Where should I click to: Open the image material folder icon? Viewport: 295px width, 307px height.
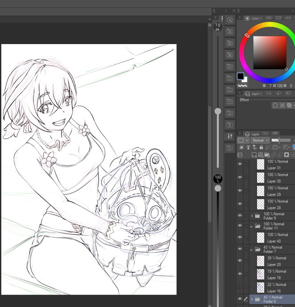point(230,90)
